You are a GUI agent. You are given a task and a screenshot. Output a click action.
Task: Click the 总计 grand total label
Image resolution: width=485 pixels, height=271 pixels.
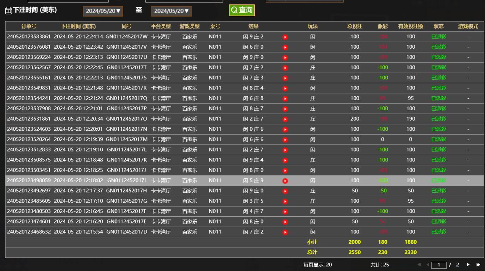pyautogui.click(x=312, y=252)
